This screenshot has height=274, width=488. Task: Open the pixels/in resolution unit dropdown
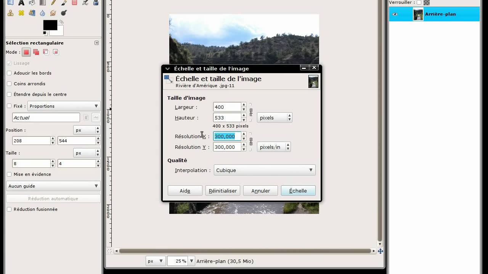pyautogui.click(x=274, y=147)
